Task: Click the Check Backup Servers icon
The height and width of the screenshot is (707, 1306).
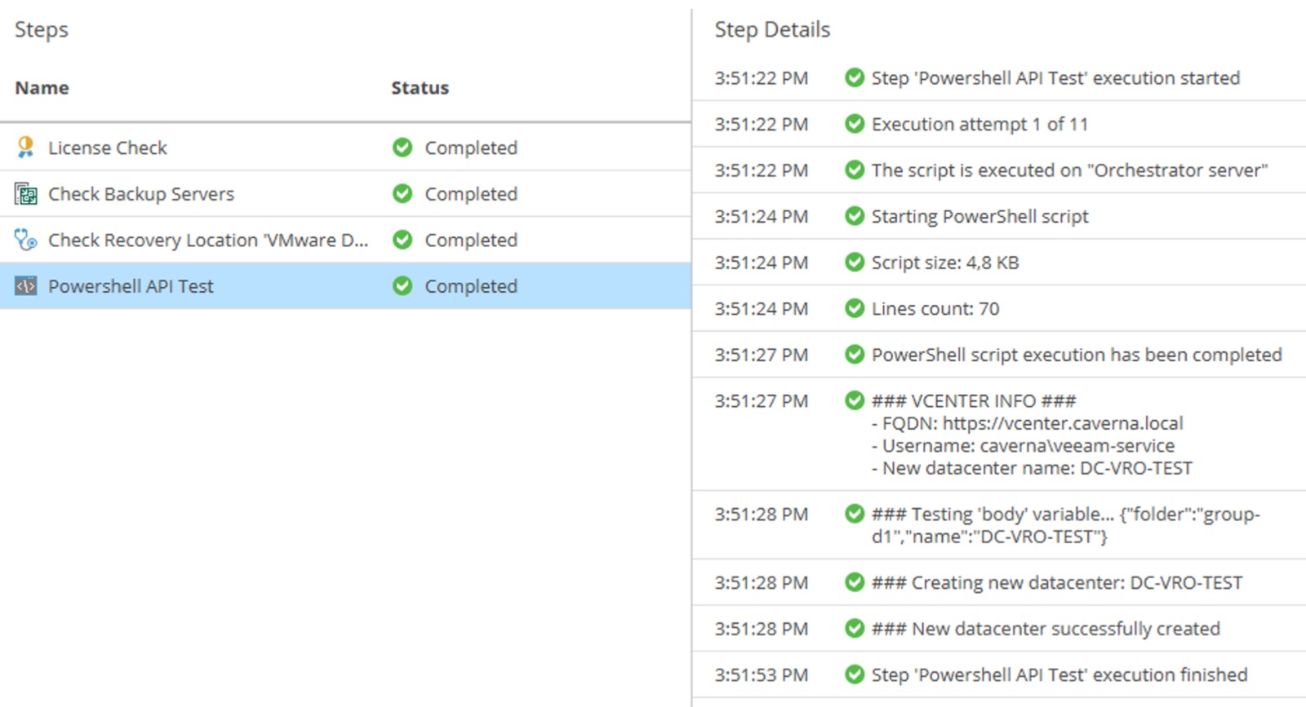Action: click(x=26, y=194)
